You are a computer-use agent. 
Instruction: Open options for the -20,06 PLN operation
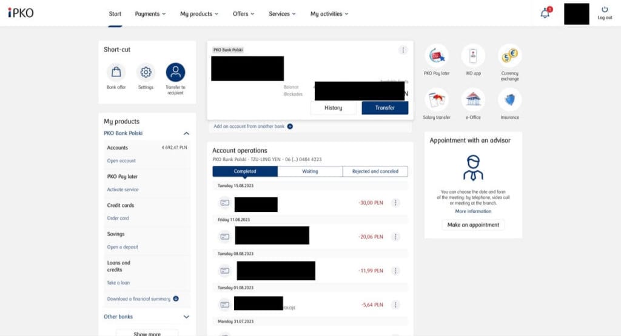[395, 237]
